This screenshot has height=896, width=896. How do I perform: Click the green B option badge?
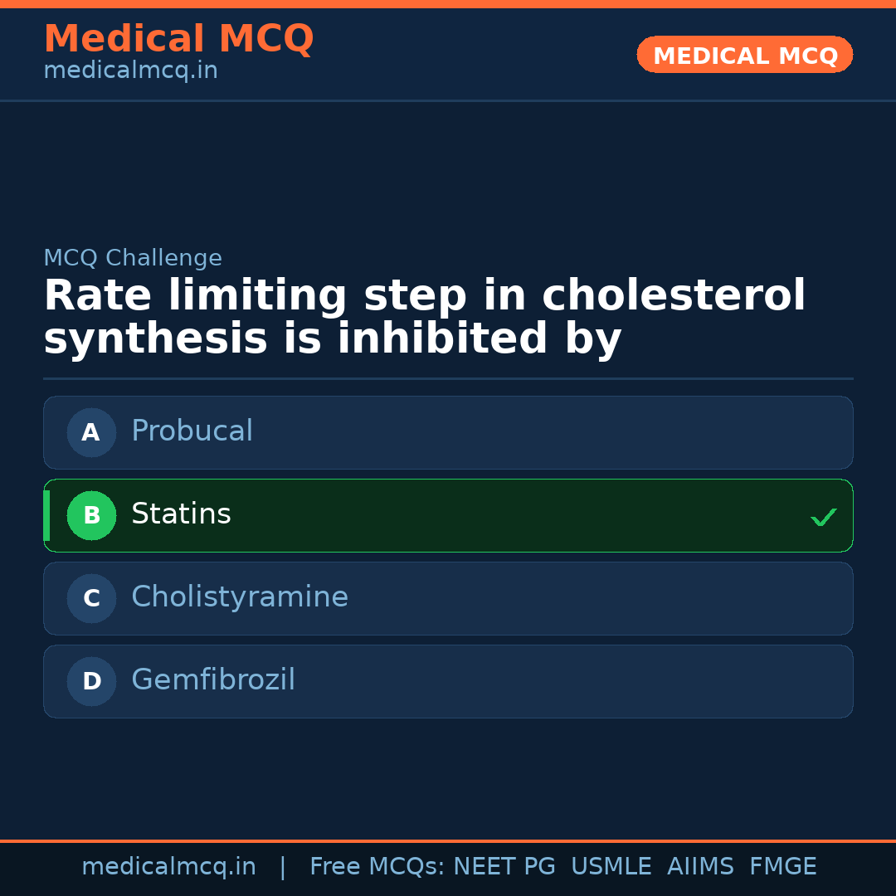pyautogui.click(x=91, y=515)
